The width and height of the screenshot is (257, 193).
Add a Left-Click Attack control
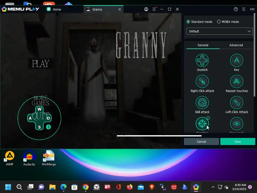click(x=236, y=103)
